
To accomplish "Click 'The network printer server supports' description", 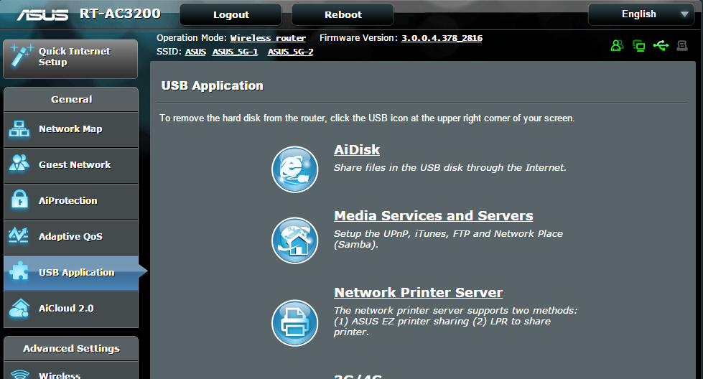I will (x=455, y=321).
